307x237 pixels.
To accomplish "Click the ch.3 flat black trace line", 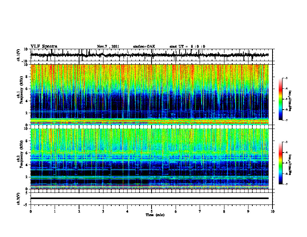I will [149, 198].
